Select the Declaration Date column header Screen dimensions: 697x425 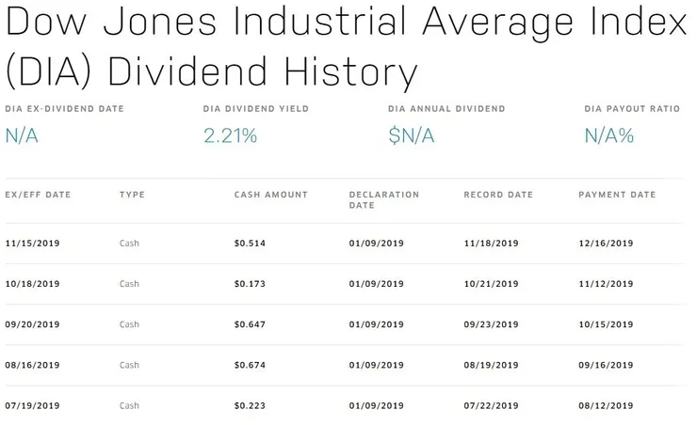(383, 199)
